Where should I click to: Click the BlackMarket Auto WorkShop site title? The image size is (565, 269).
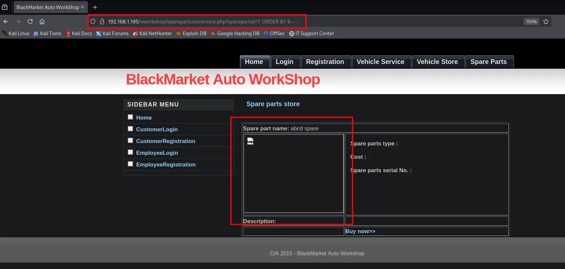(223, 79)
